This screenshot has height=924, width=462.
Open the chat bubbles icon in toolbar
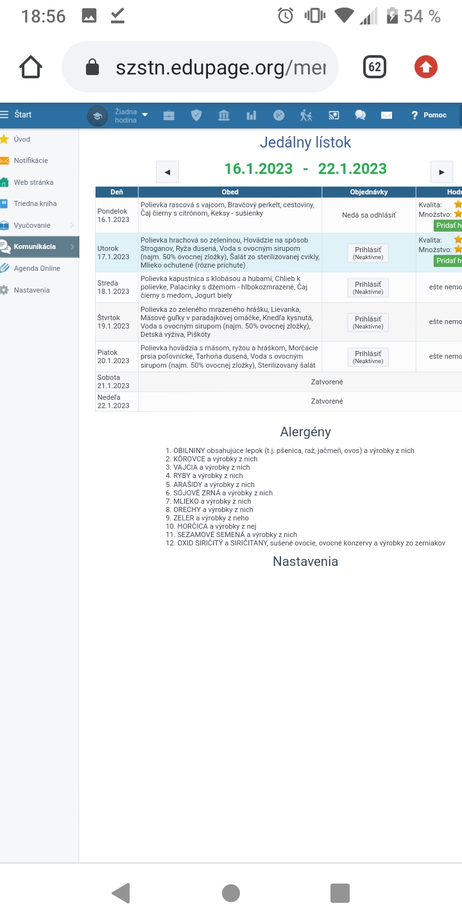coord(361,116)
